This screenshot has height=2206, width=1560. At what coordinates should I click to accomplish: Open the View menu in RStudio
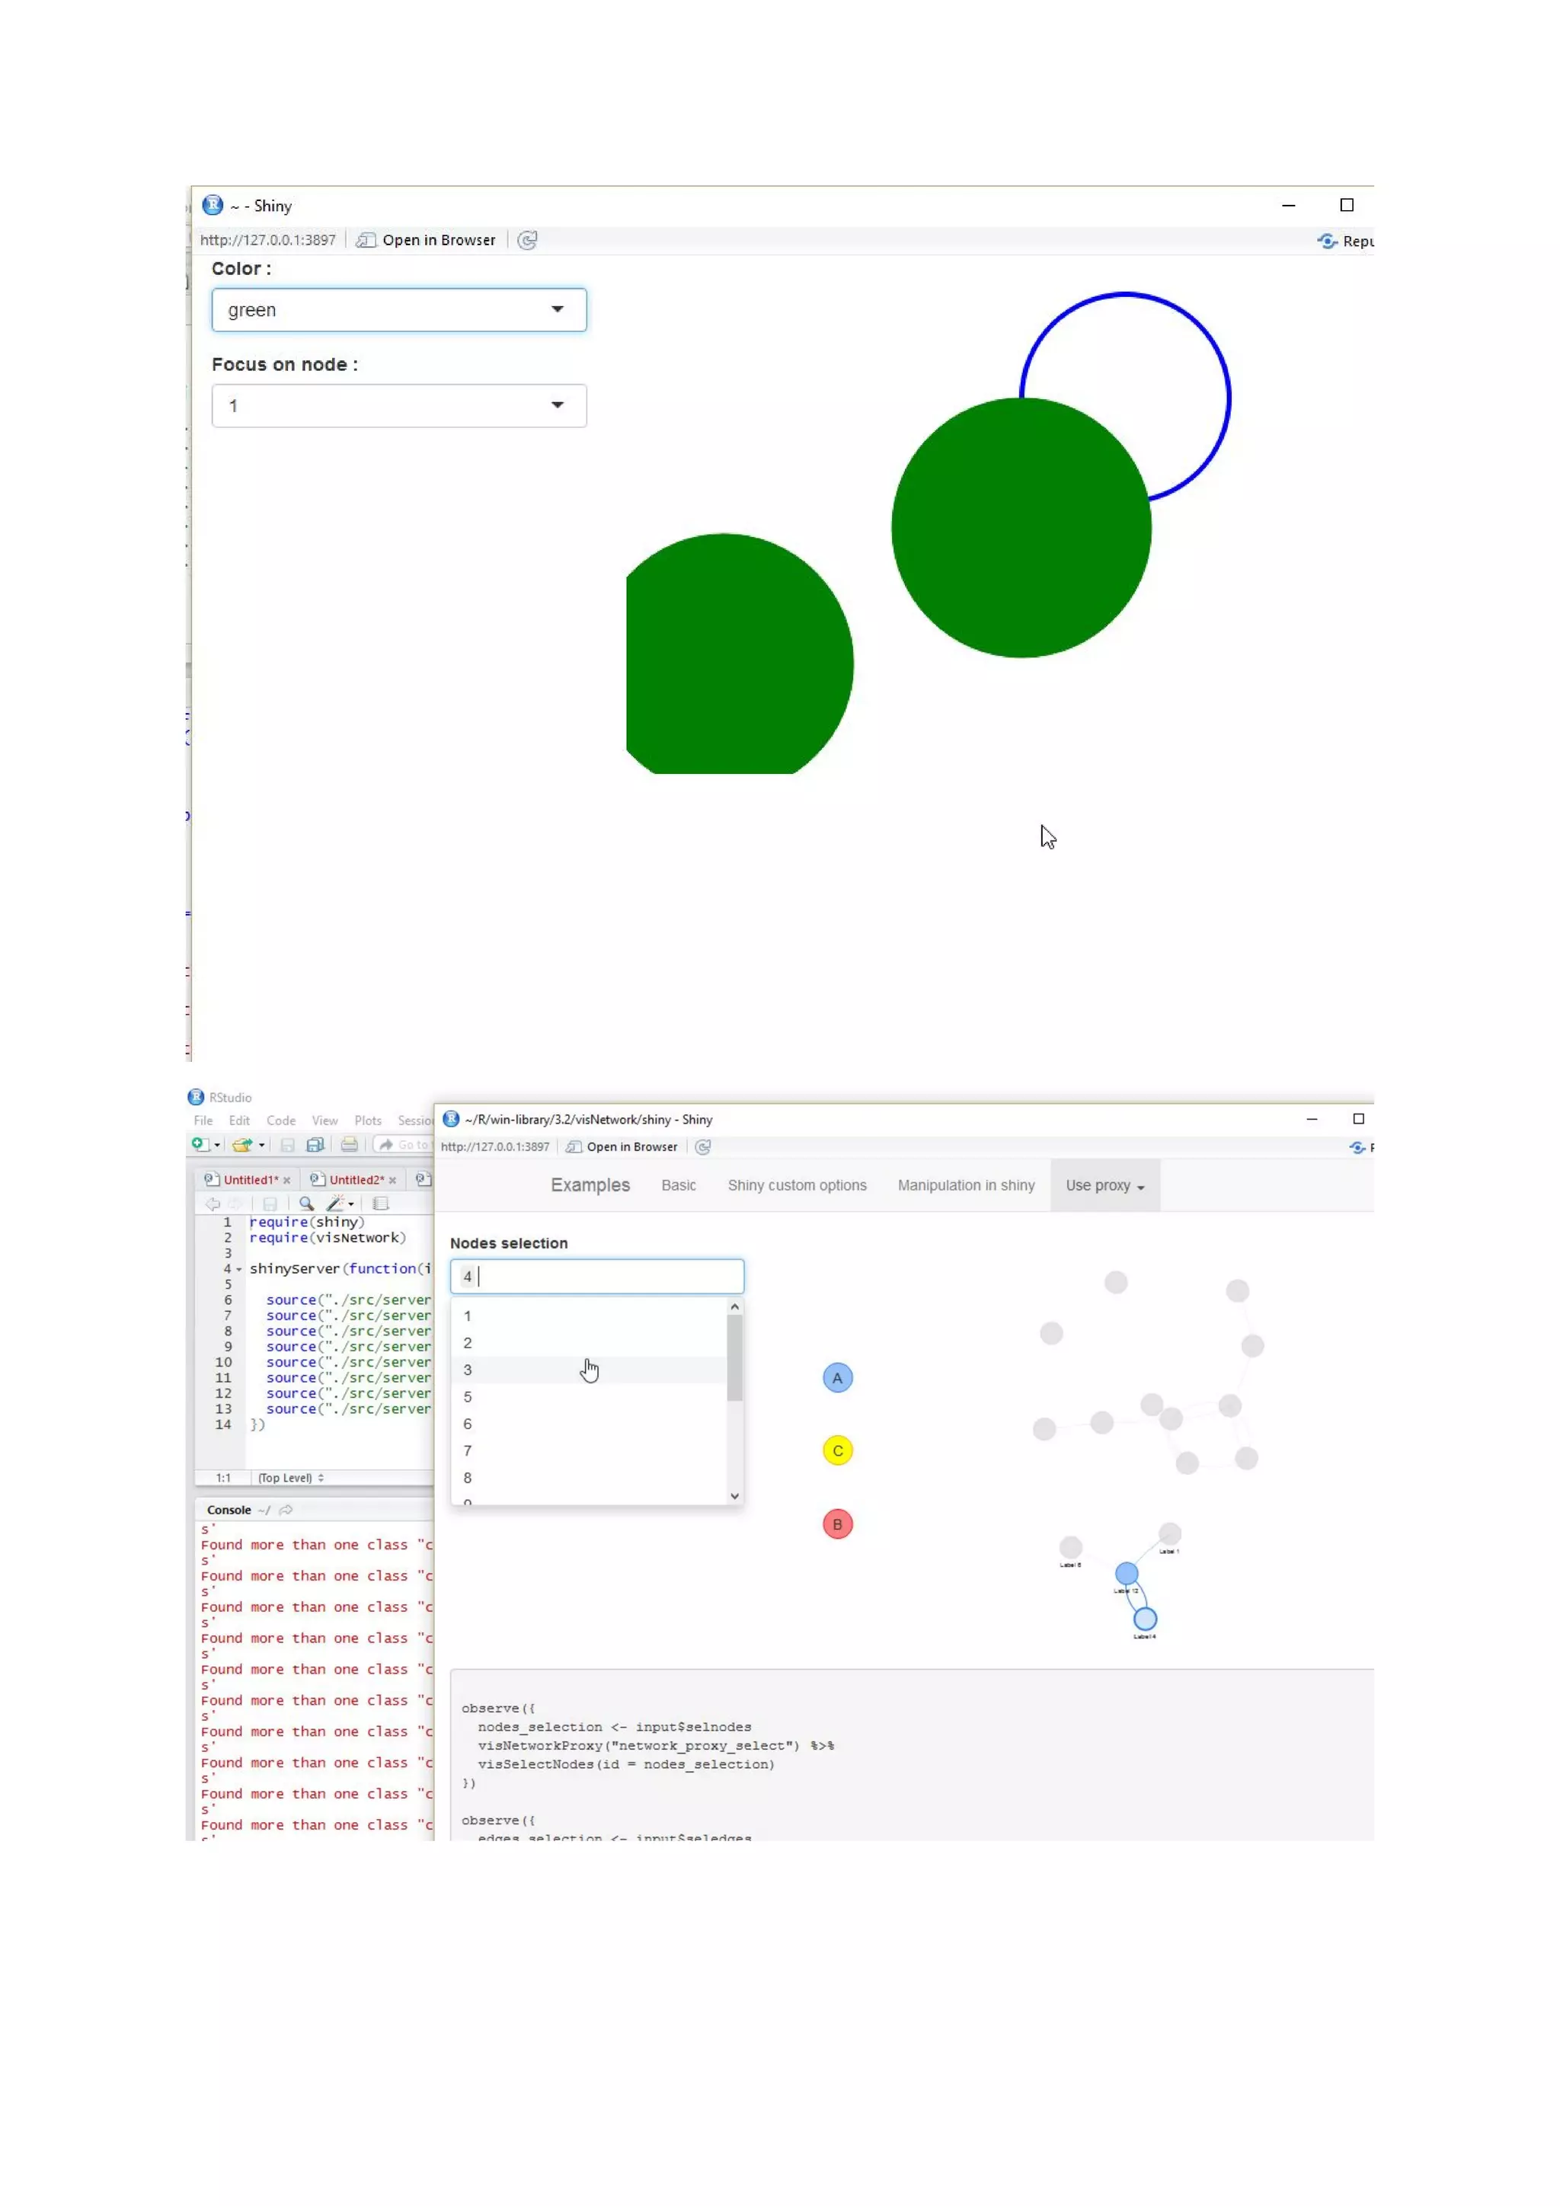pos(324,1121)
